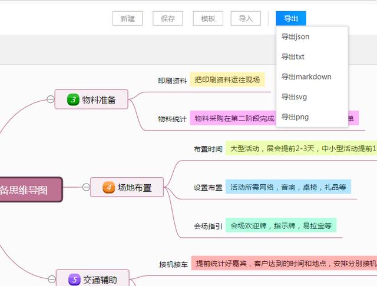Collapse the 物料准备 branch

click(50, 99)
